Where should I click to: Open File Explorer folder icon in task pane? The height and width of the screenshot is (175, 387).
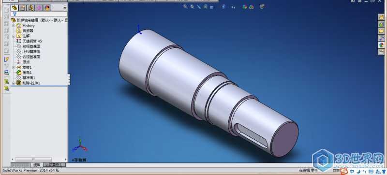click(381, 31)
